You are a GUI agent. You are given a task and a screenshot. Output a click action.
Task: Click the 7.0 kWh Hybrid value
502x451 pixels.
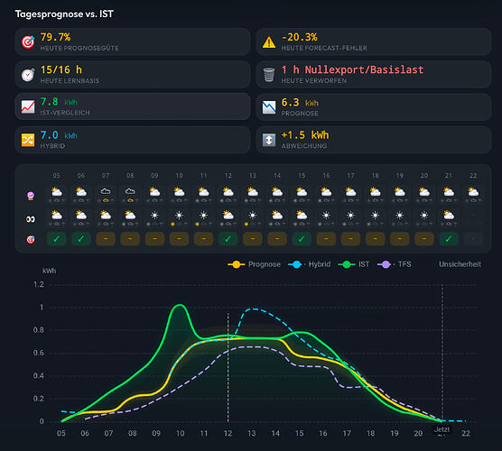[59, 135]
